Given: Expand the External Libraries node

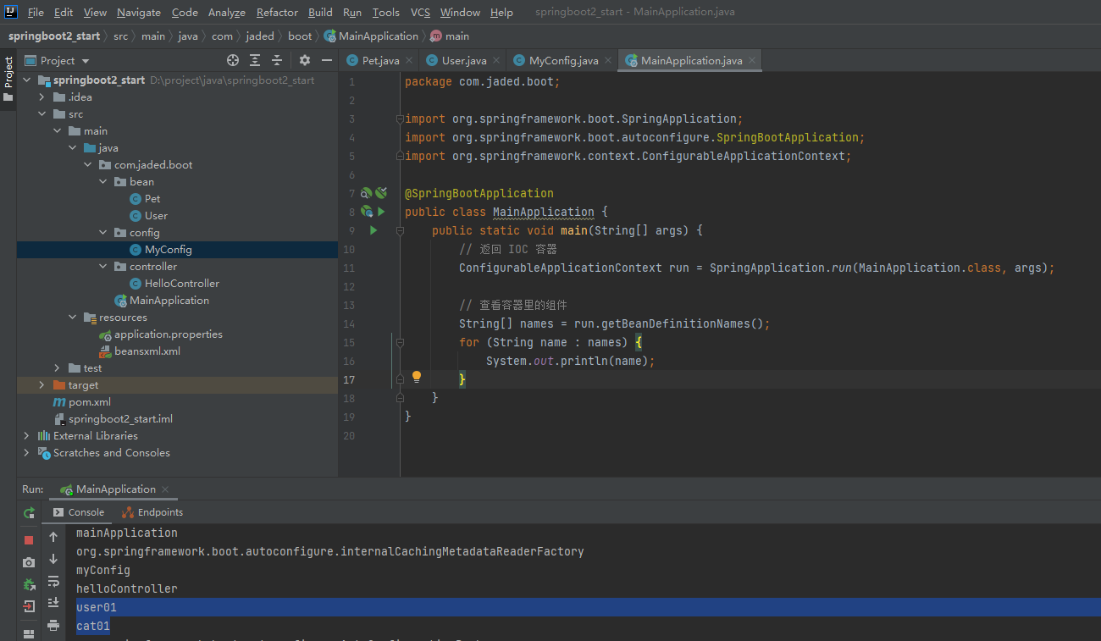Looking at the screenshot, I should click(26, 436).
